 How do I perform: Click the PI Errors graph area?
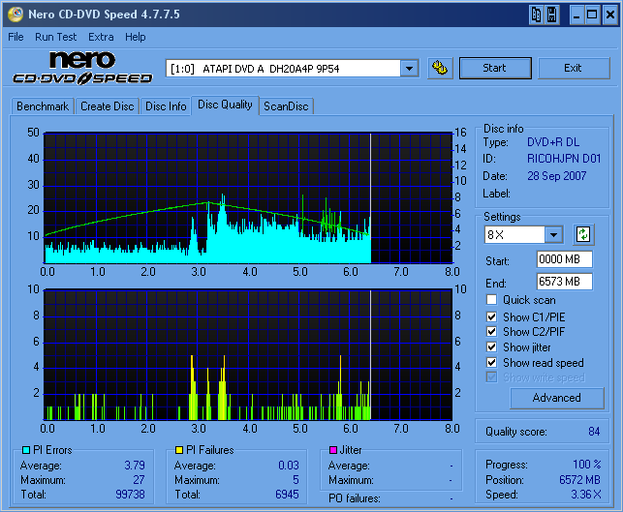(248, 198)
